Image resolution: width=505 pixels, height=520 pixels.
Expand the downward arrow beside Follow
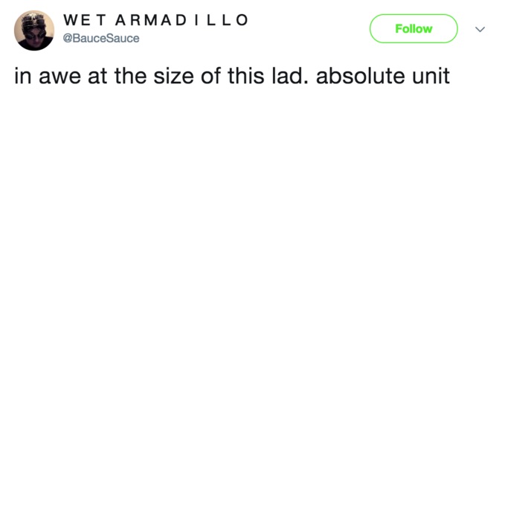pos(480,29)
